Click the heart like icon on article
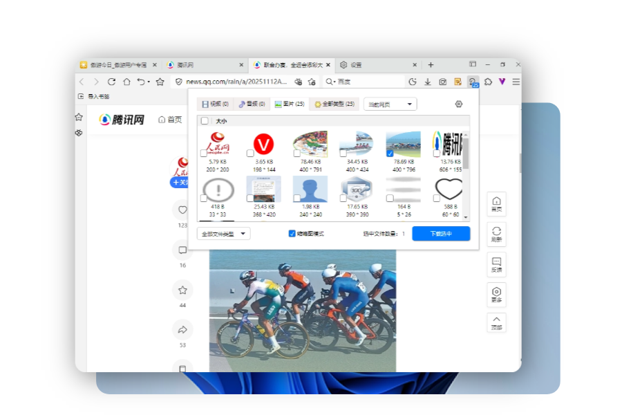The image size is (622, 415). click(x=182, y=210)
